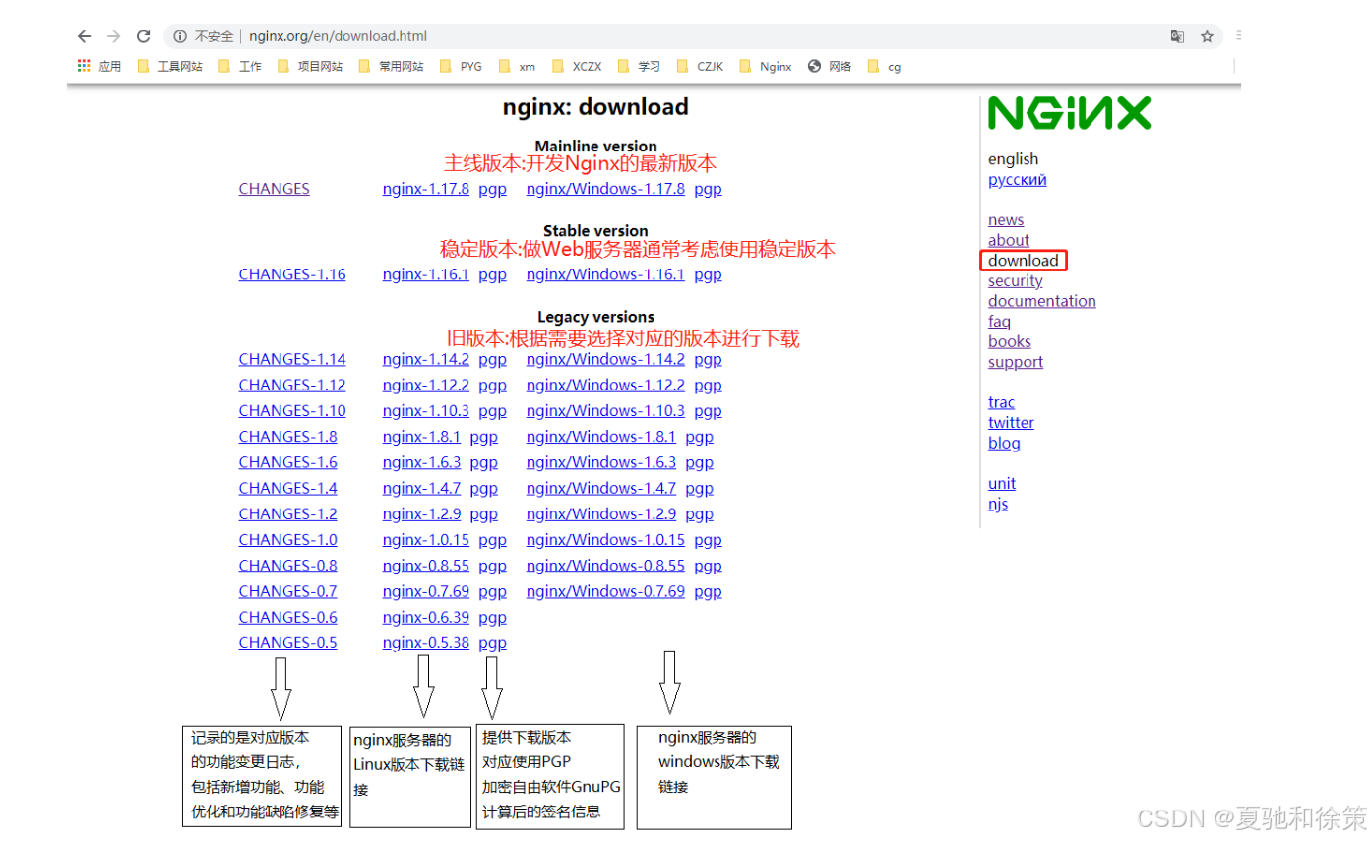The height and width of the screenshot is (841, 1371).
Task: Open the mainline CHANGES link
Action: click(x=274, y=189)
